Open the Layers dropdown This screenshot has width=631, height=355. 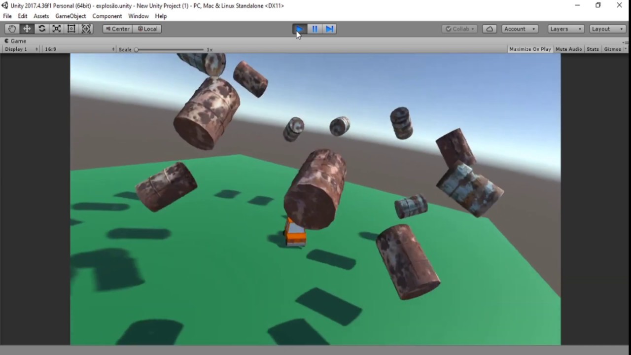[x=566, y=29]
